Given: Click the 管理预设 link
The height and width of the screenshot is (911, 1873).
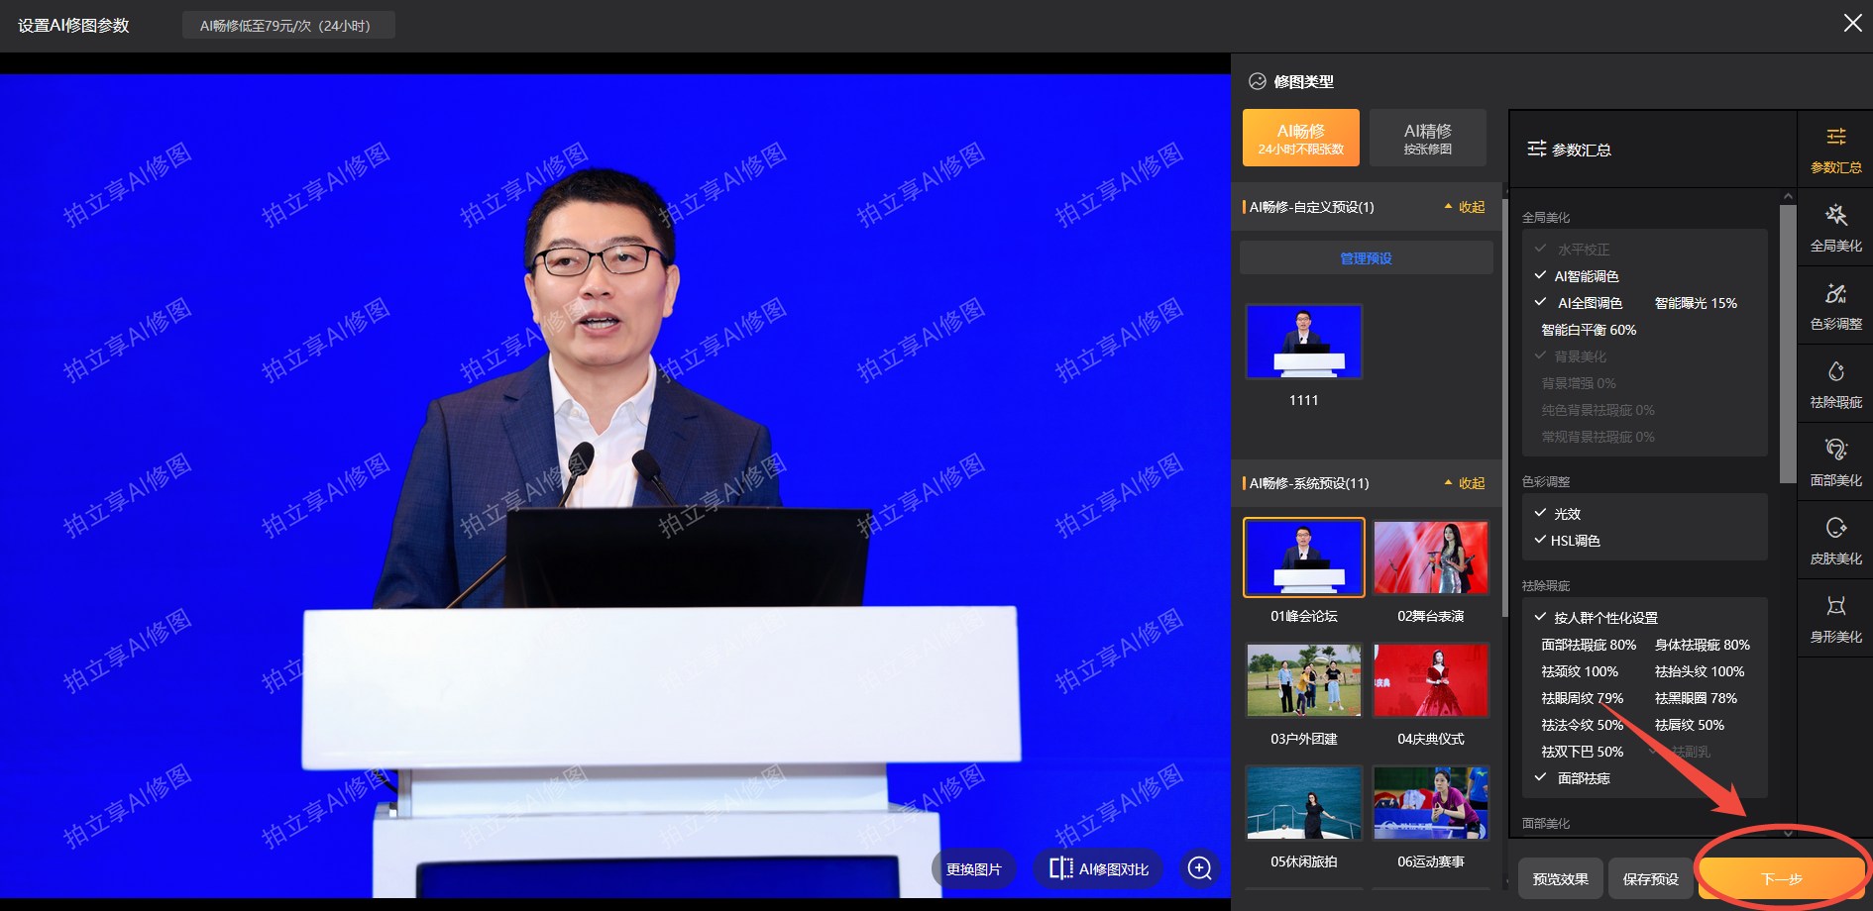Looking at the screenshot, I should click(x=1366, y=258).
